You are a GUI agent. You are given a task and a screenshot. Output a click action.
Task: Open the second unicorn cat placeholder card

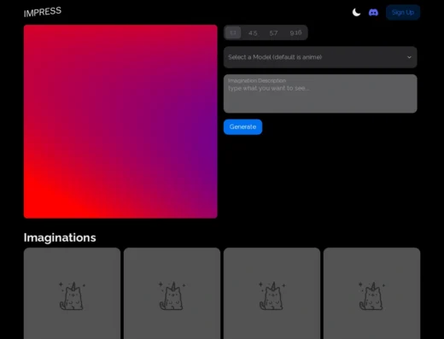click(172, 293)
